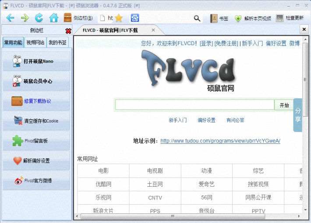The image size is (311, 223).
Task: Open CNTV site link
Action: point(155,198)
